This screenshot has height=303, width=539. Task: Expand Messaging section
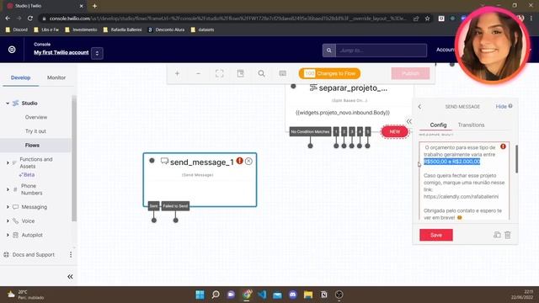[8, 207]
